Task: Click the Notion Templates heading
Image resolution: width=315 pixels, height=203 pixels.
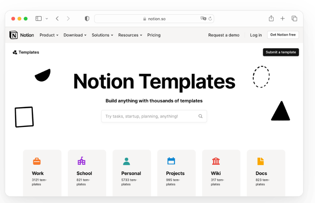Action: tap(154, 82)
